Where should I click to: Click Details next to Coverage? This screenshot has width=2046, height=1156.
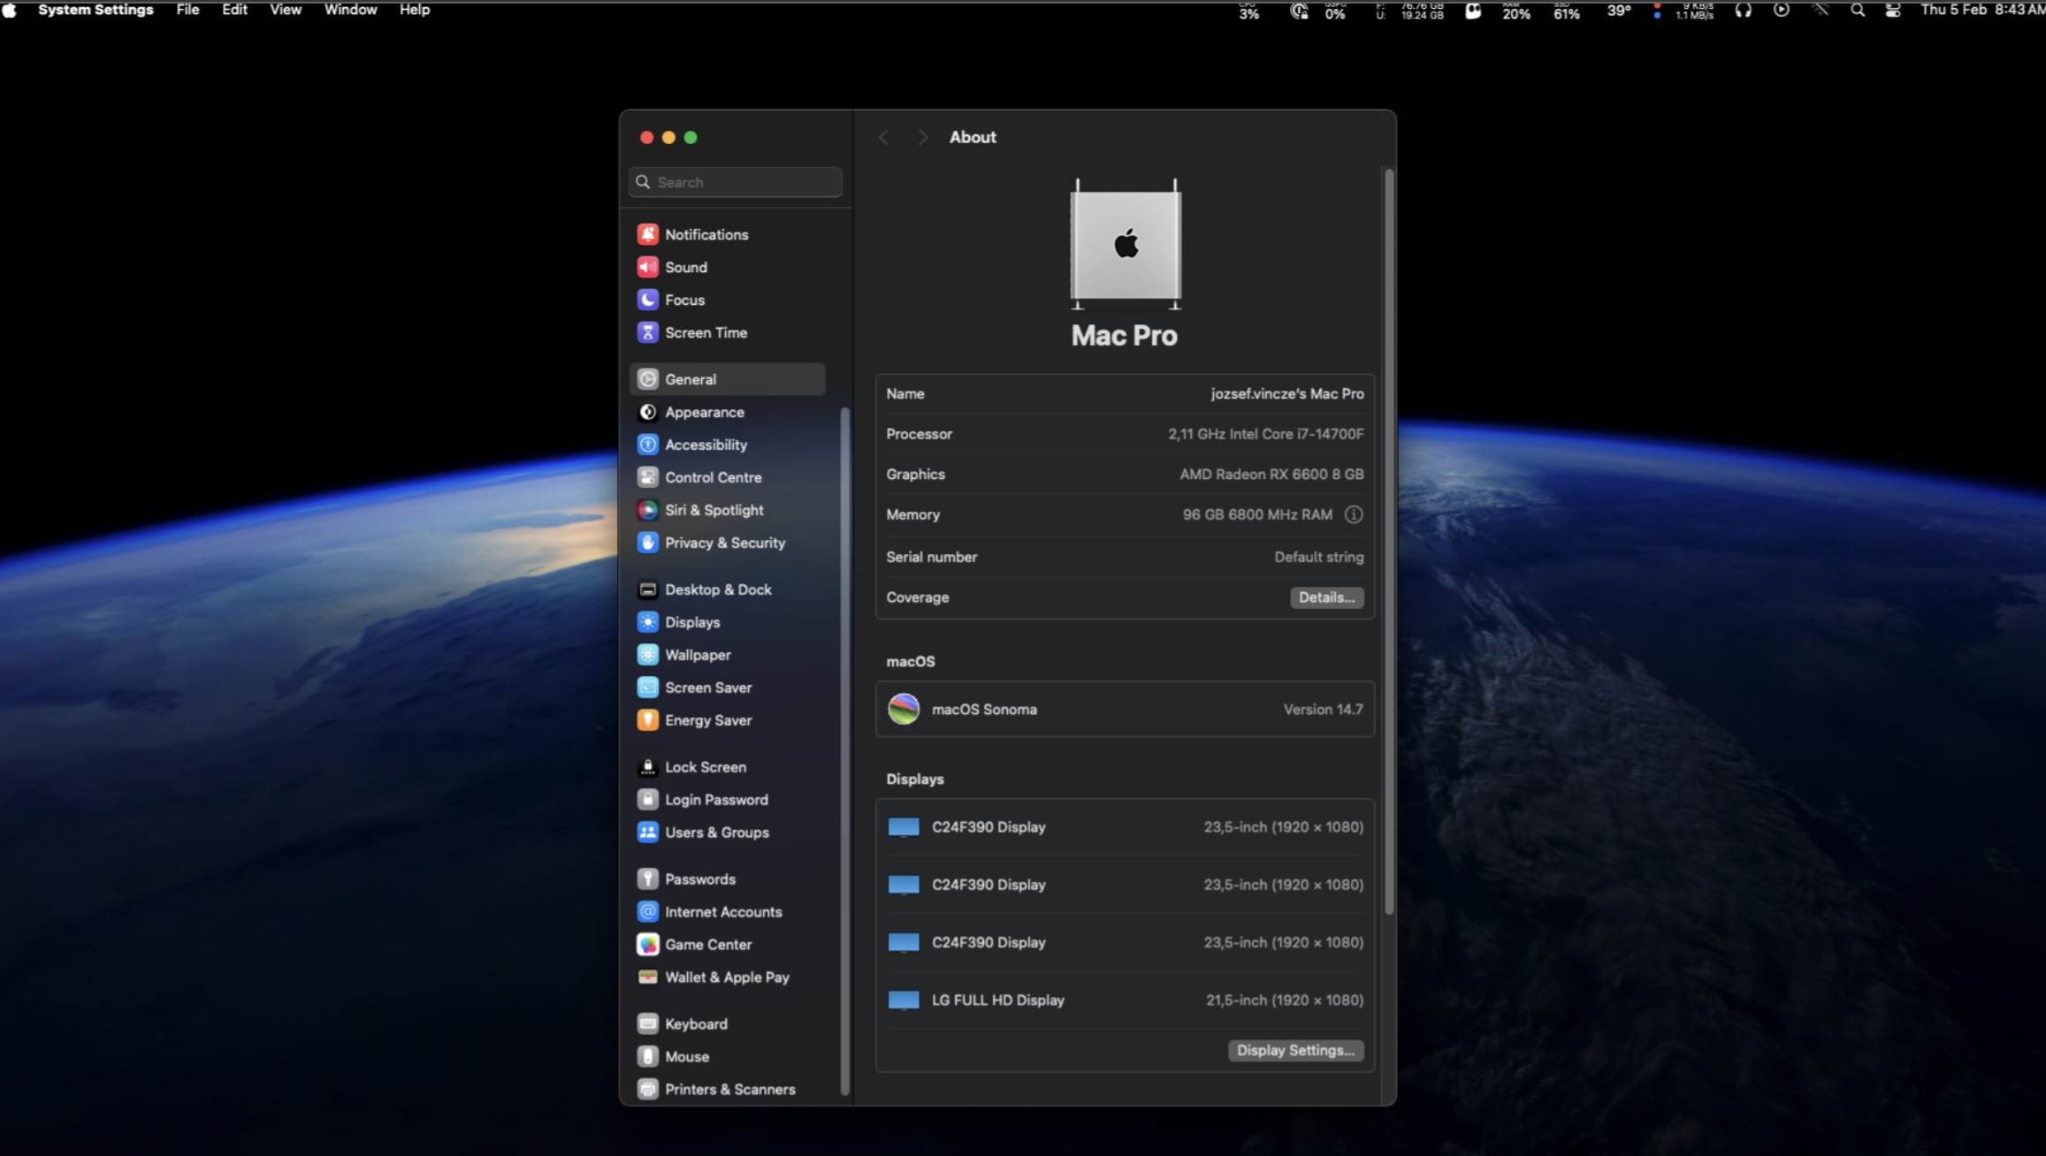point(1326,597)
